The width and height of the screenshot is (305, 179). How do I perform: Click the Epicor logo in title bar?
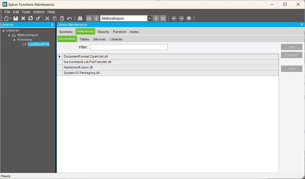click(x=5, y=4)
